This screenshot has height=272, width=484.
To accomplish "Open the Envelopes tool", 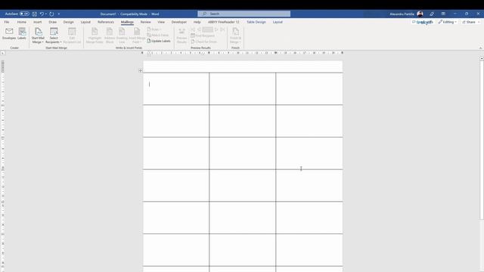I will click(x=9, y=33).
